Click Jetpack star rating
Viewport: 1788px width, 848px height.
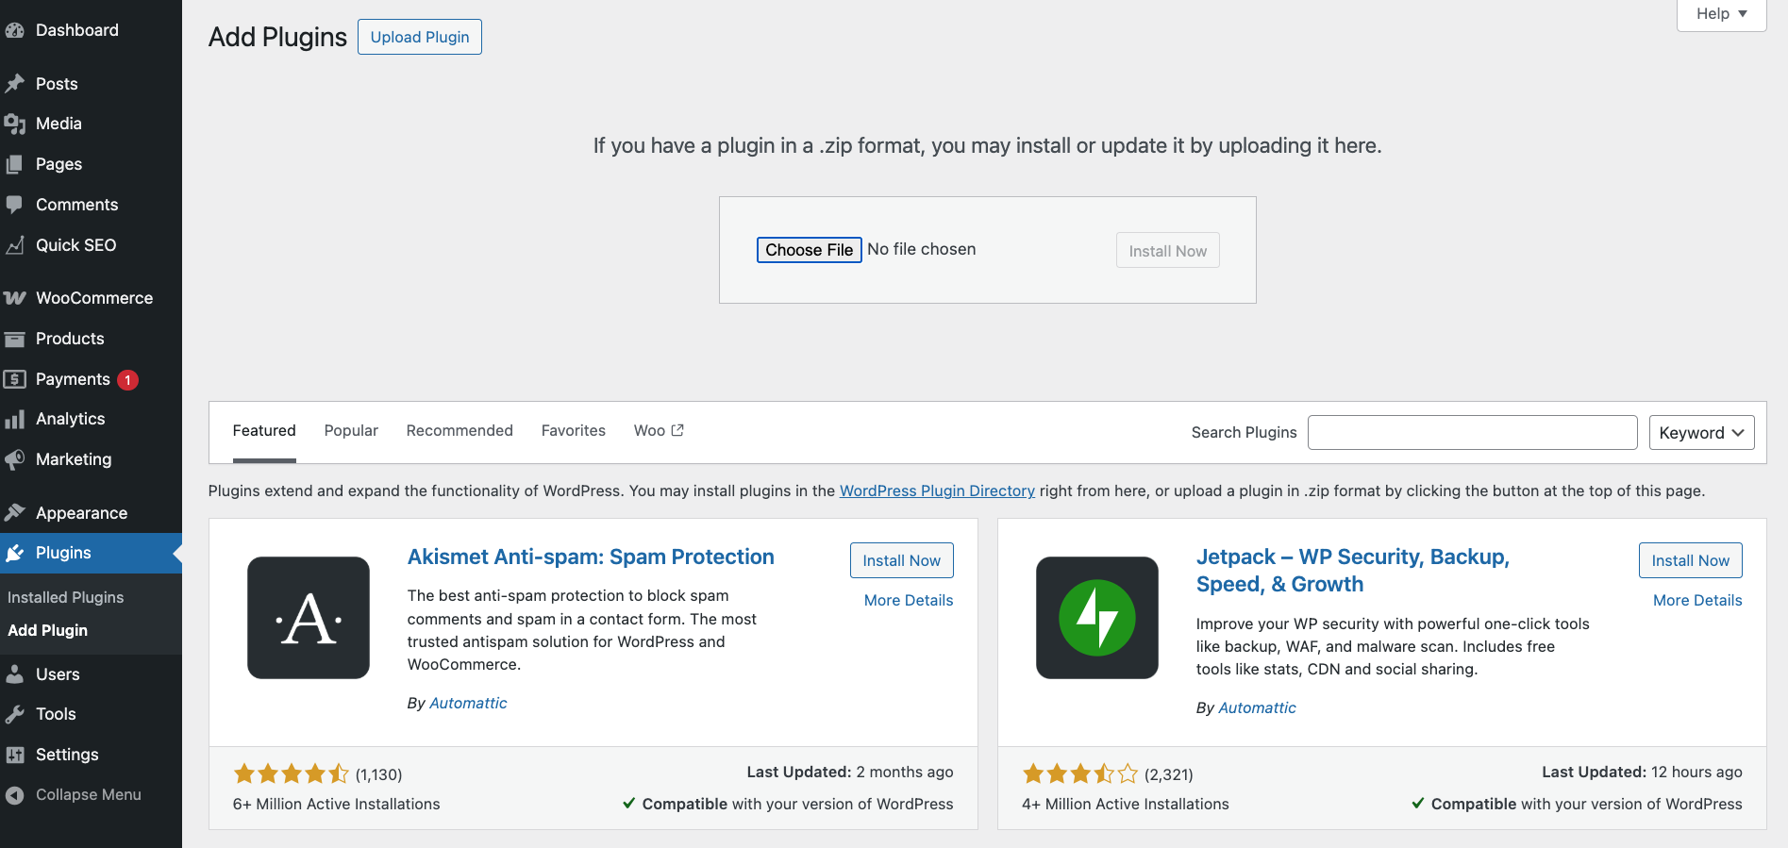[1080, 774]
